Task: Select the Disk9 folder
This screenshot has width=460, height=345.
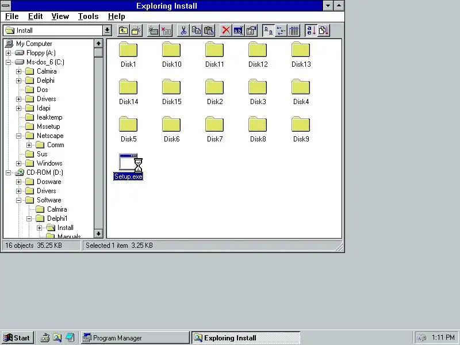Action: [x=301, y=129]
